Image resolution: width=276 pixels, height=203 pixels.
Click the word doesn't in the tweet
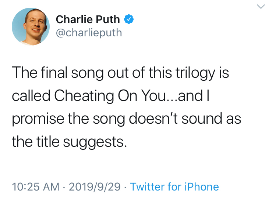153,119
